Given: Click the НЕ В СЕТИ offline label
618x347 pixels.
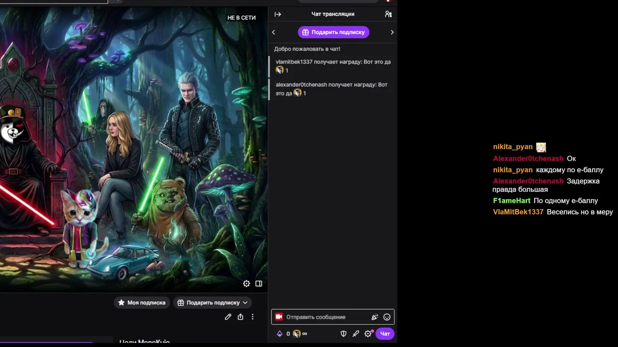Looking at the screenshot, I should tap(241, 18).
